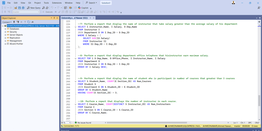The width and height of the screenshot is (262, 131).
Task: Click the Search button in title bar
Action: 91,3
